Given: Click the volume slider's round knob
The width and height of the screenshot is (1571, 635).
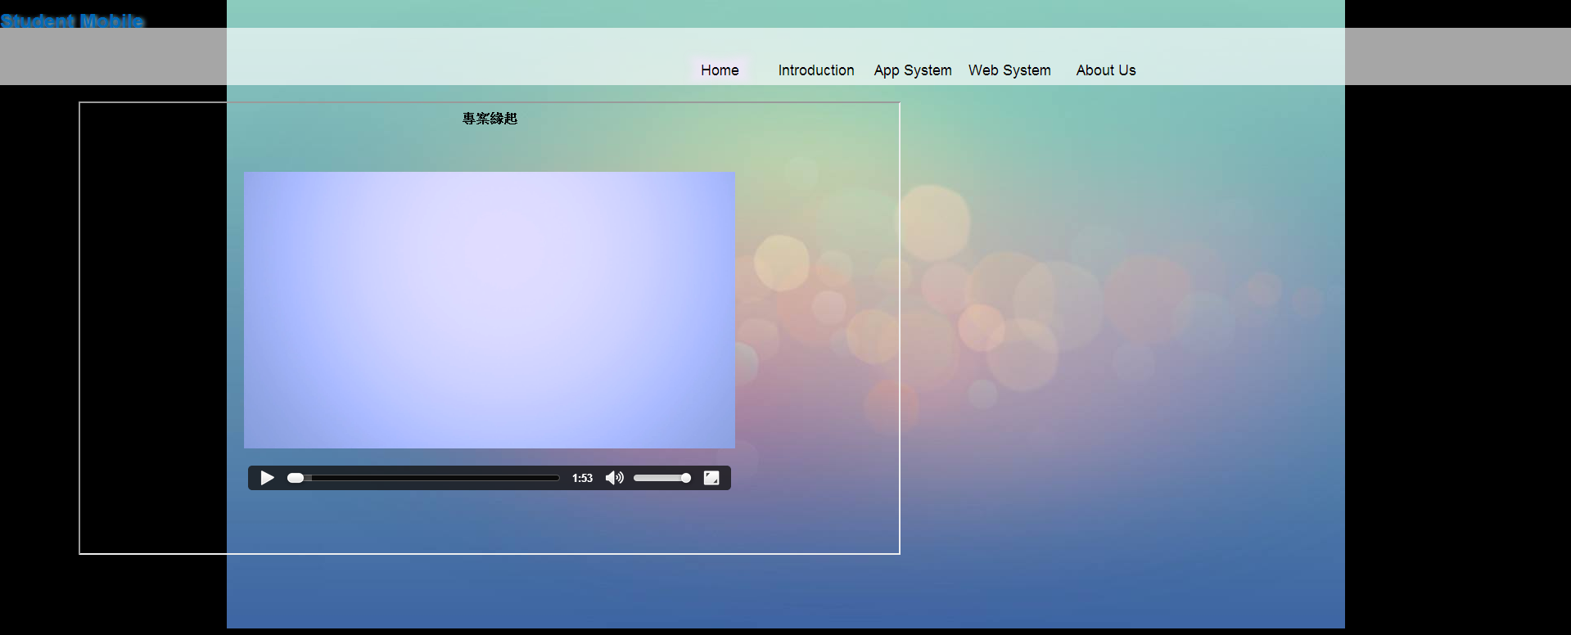Looking at the screenshot, I should (686, 478).
